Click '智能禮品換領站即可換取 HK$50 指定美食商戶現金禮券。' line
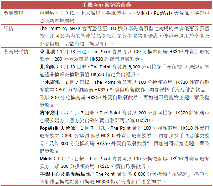The image size is (213, 186). (103, 182)
